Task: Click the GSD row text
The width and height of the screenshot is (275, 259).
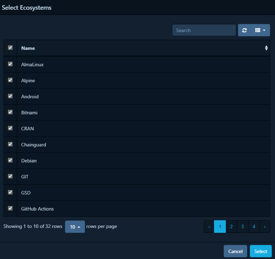Action: (26, 193)
